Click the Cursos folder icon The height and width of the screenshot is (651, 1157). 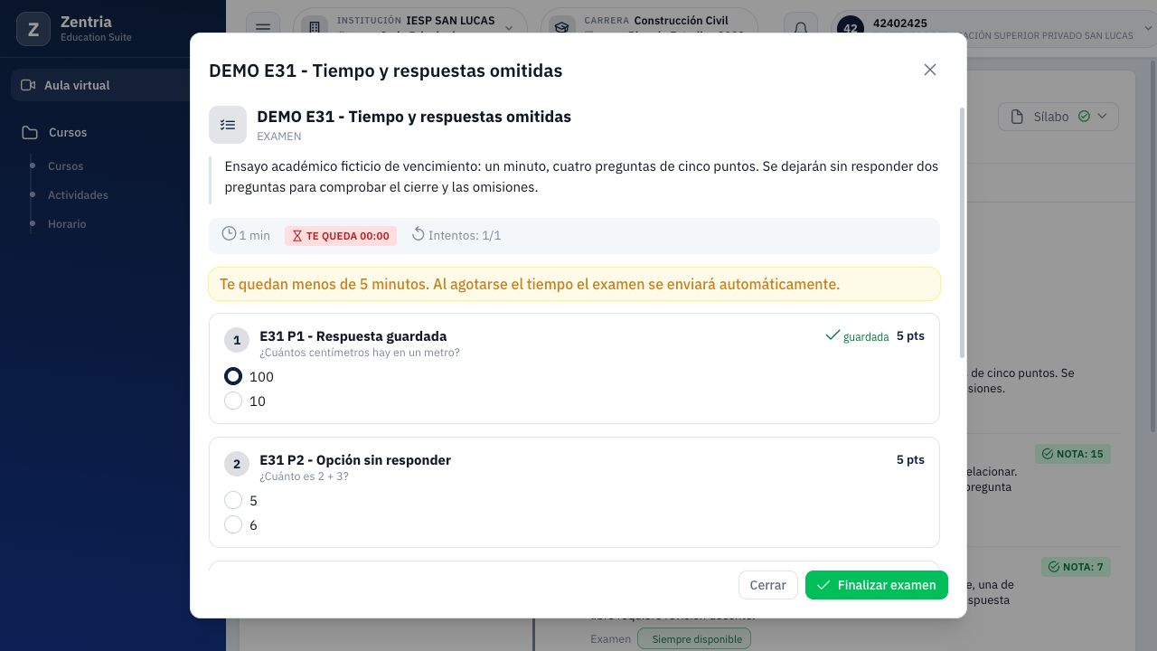point(30,132)
